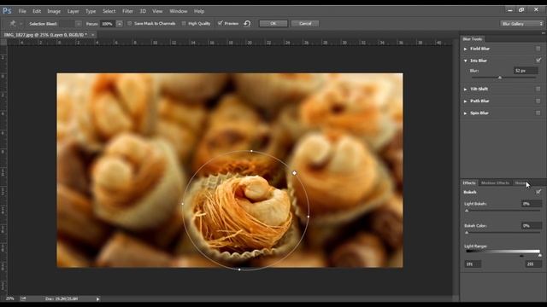Open the blur tool preset picker arrow

(21, 24)
